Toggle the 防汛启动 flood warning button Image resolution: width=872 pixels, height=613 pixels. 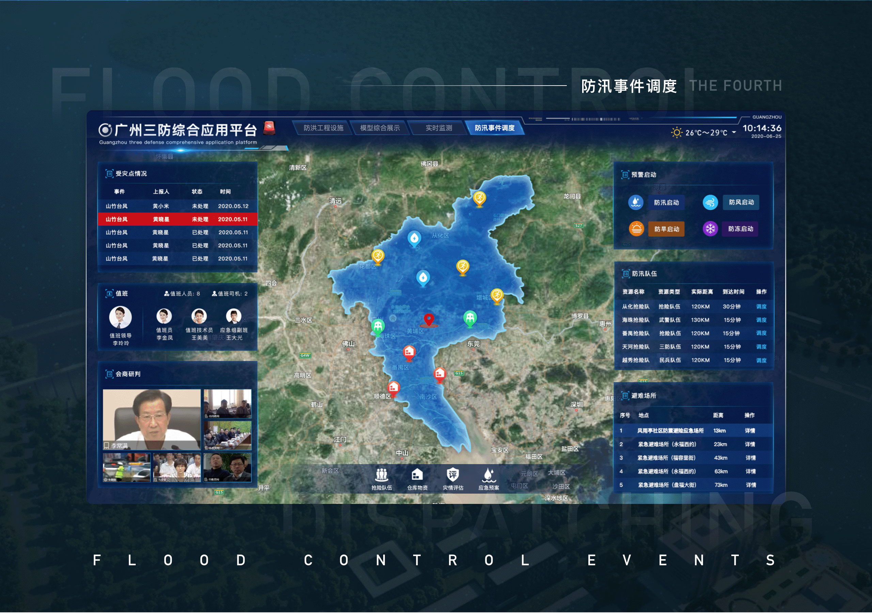click(666, 203)
